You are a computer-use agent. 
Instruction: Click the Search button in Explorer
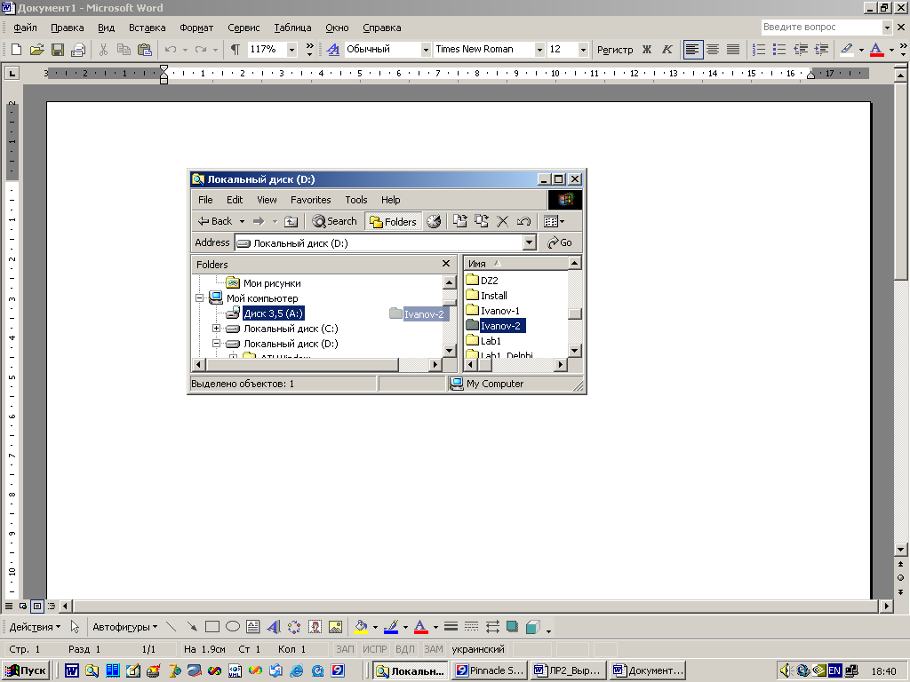point(334,221)
